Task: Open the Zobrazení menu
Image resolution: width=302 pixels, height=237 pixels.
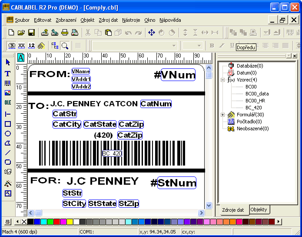Action: coord(66,20)
